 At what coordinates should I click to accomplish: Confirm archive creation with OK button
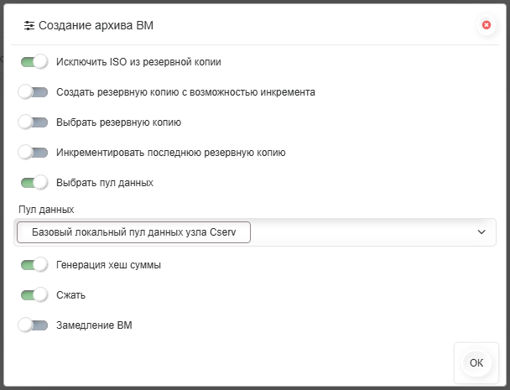tap(476, 362)
